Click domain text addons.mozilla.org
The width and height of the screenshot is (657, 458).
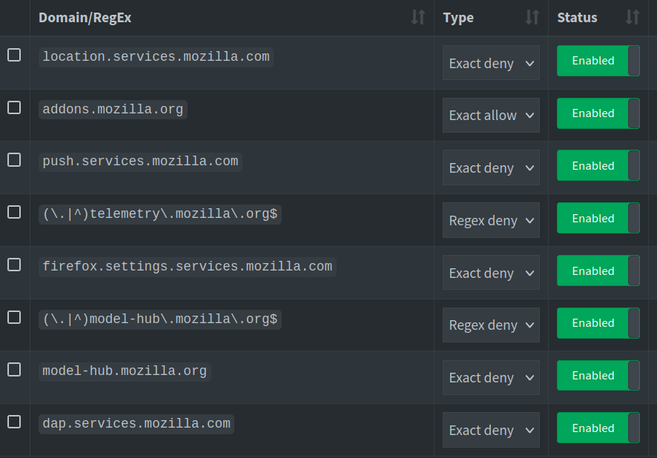tap(113, 109)
